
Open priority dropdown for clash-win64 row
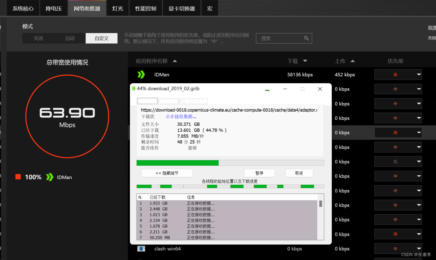[398, 249]
